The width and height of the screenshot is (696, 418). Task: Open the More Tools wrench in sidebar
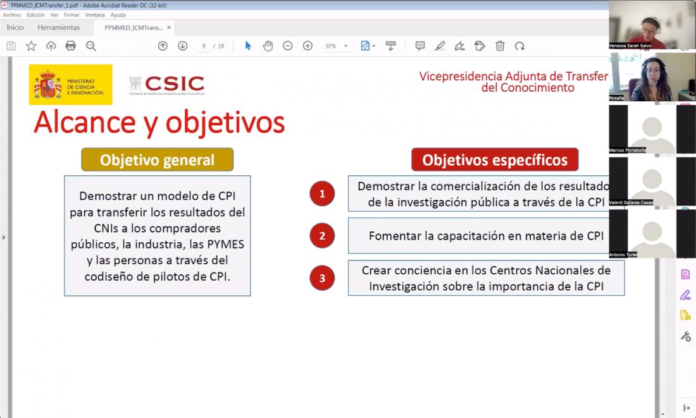click(685, 336)
